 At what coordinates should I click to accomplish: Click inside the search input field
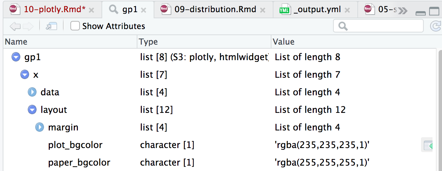pos(382,26)
